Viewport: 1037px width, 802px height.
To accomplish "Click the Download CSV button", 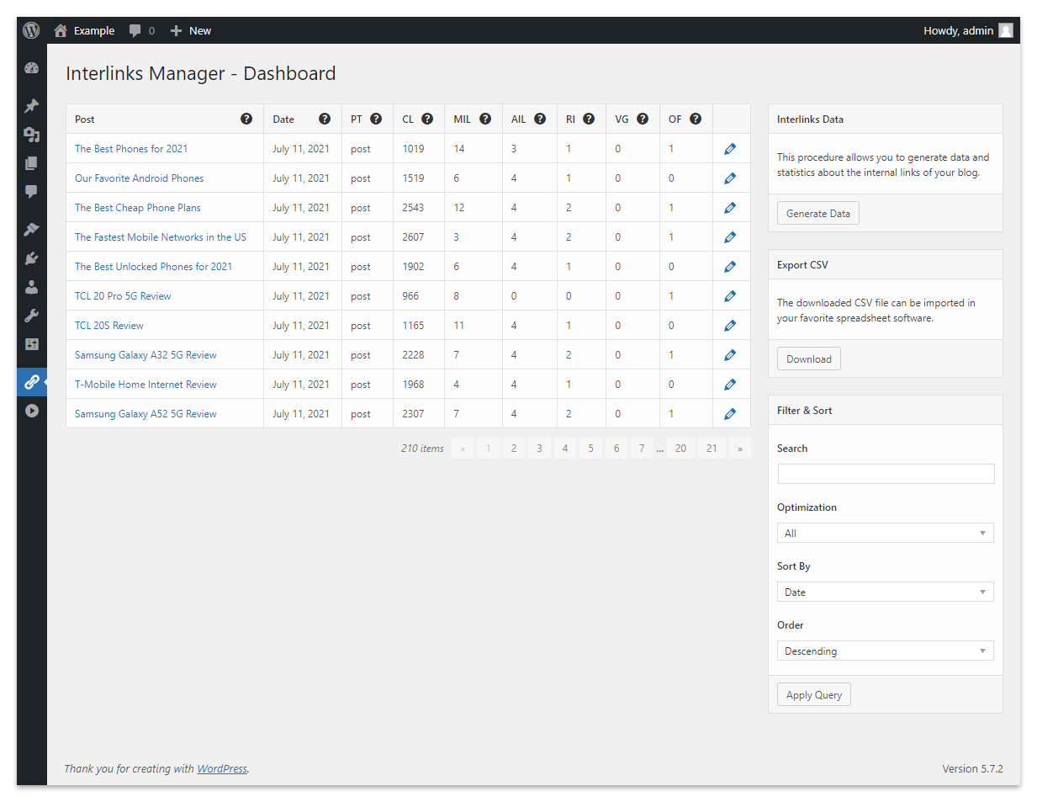I will (x=809, y=359).
